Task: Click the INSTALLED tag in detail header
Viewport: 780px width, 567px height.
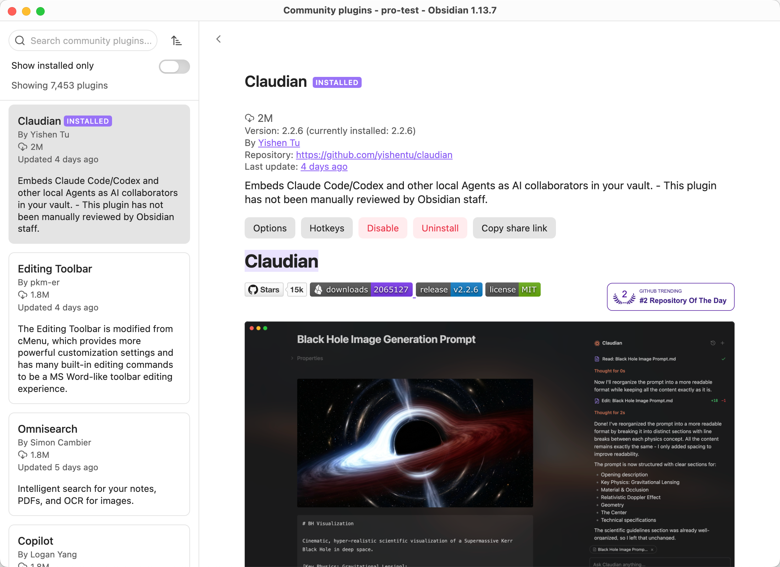Action: (x=337, y=82)
